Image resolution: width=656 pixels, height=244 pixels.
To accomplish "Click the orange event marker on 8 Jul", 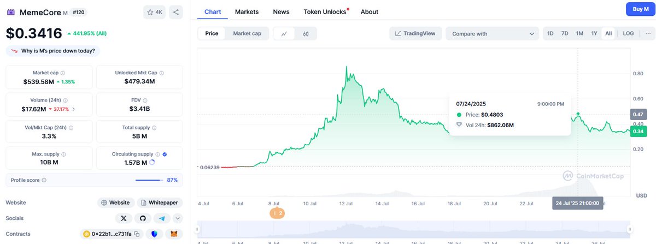I will click(x=277, y=213).
